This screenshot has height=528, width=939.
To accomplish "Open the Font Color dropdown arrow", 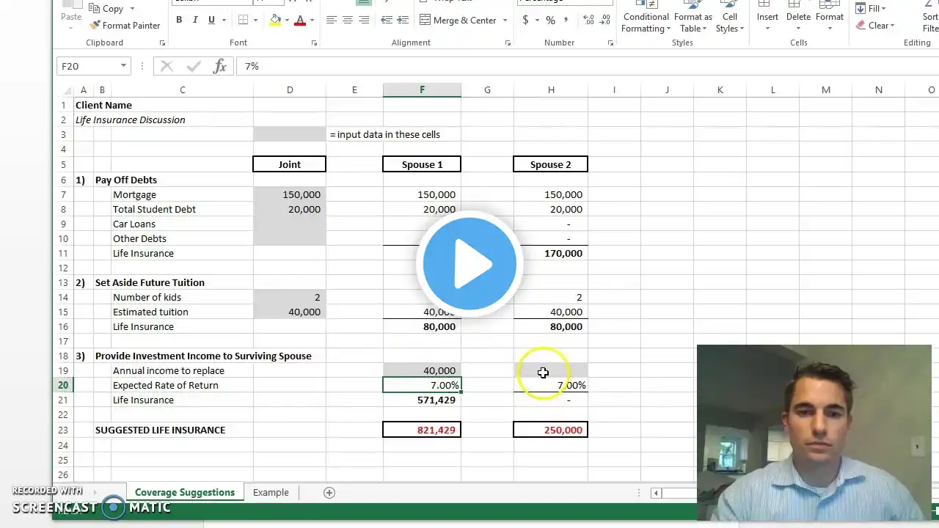I will (x=312, y=21).
